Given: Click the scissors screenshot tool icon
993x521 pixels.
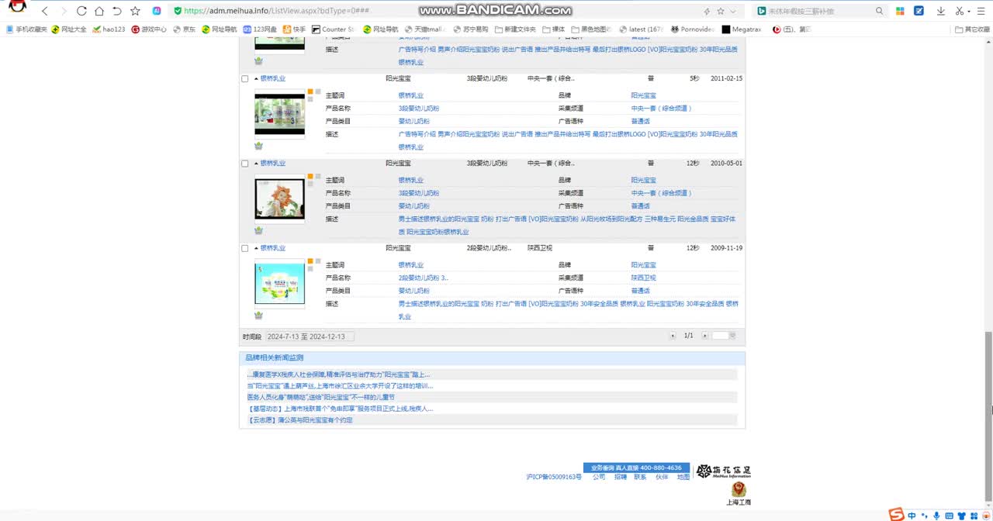Looking at the screenshot, I should coord(960,11).
